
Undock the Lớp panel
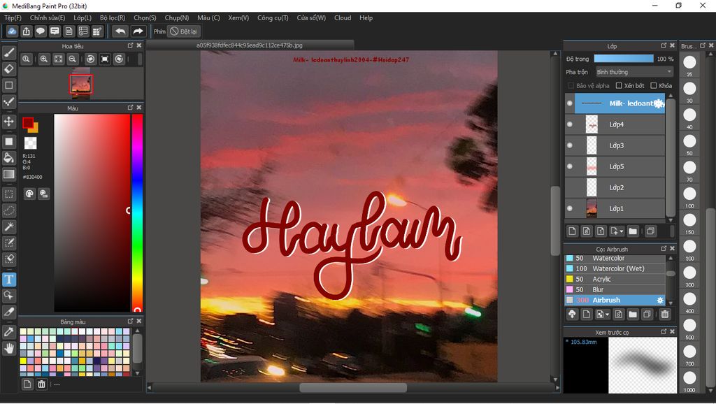click(x=664, y=45)
